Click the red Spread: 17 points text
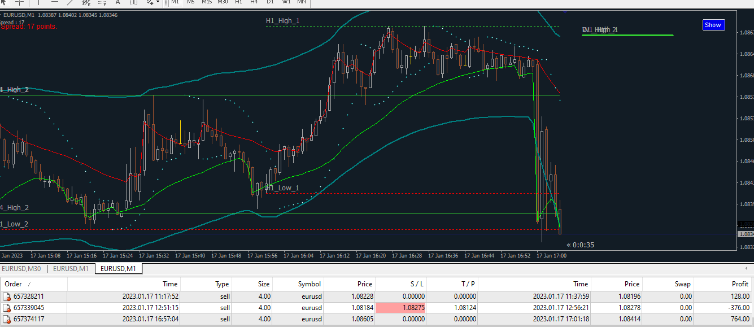This screenshot has width=754, height=327. [x=29, y=26]
